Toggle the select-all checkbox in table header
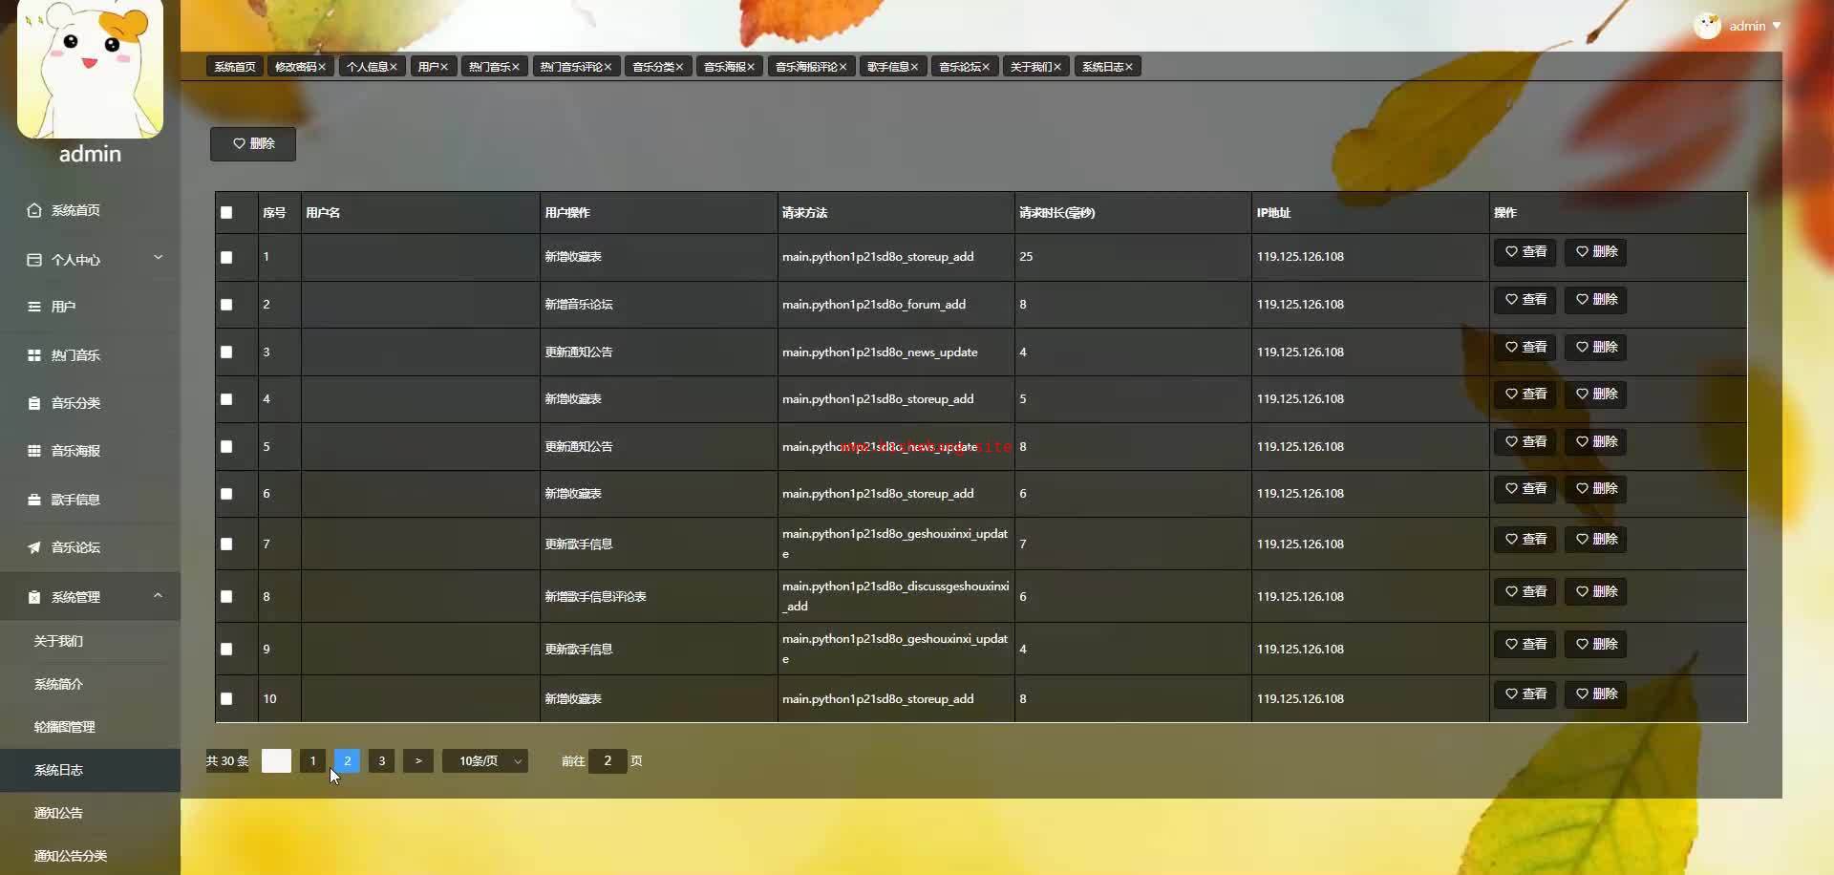Screen dimensions: 1834x875 click(226, 213)
